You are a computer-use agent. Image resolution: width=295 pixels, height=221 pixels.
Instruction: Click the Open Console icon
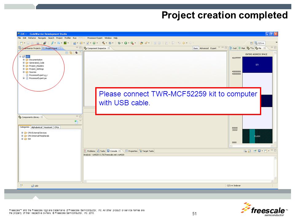pyautogui.click(x=265, y=151)
